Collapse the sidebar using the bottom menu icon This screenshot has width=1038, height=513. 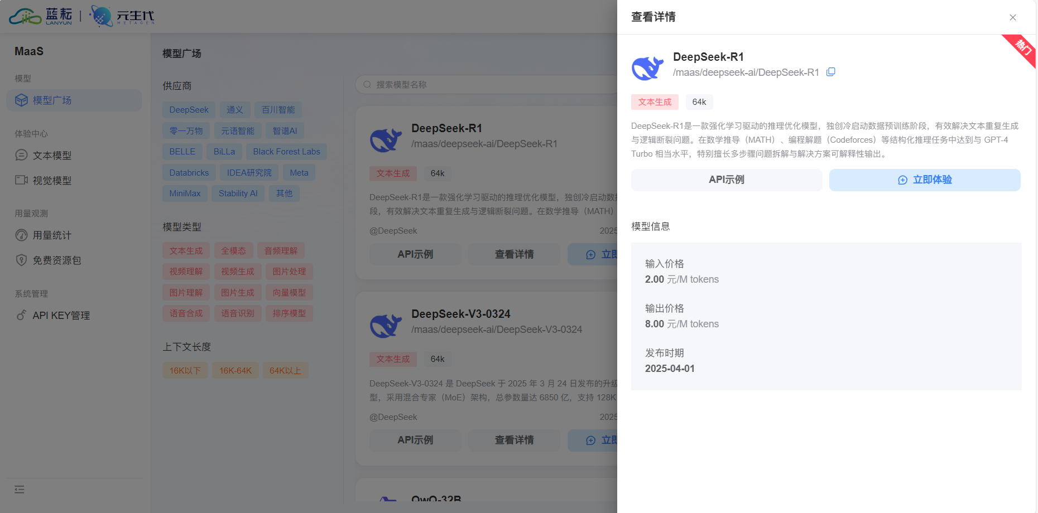(20, 490)
